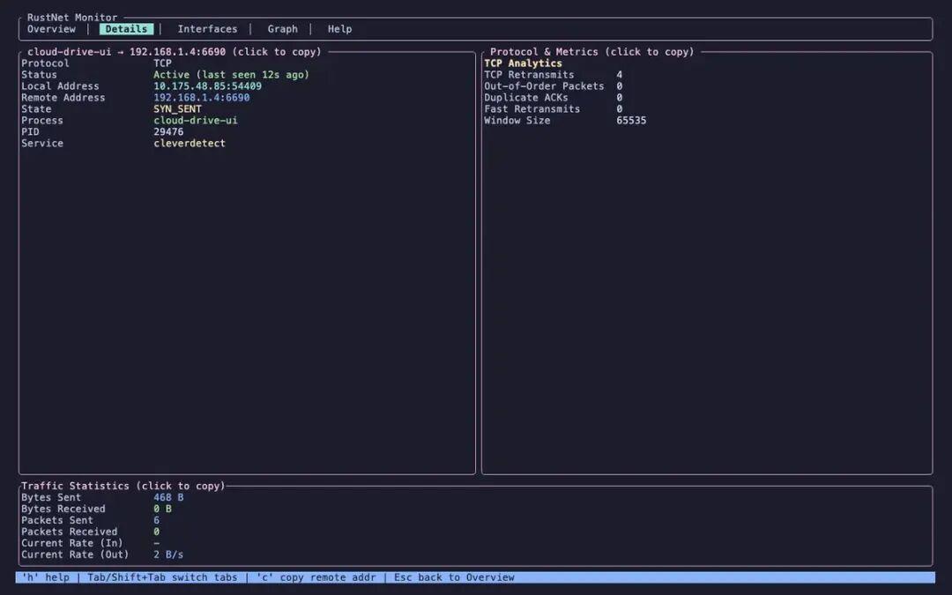Copy the process name cloud-drive-ui value
Viewport: 952px width, 595px height.
coord(195,120)
